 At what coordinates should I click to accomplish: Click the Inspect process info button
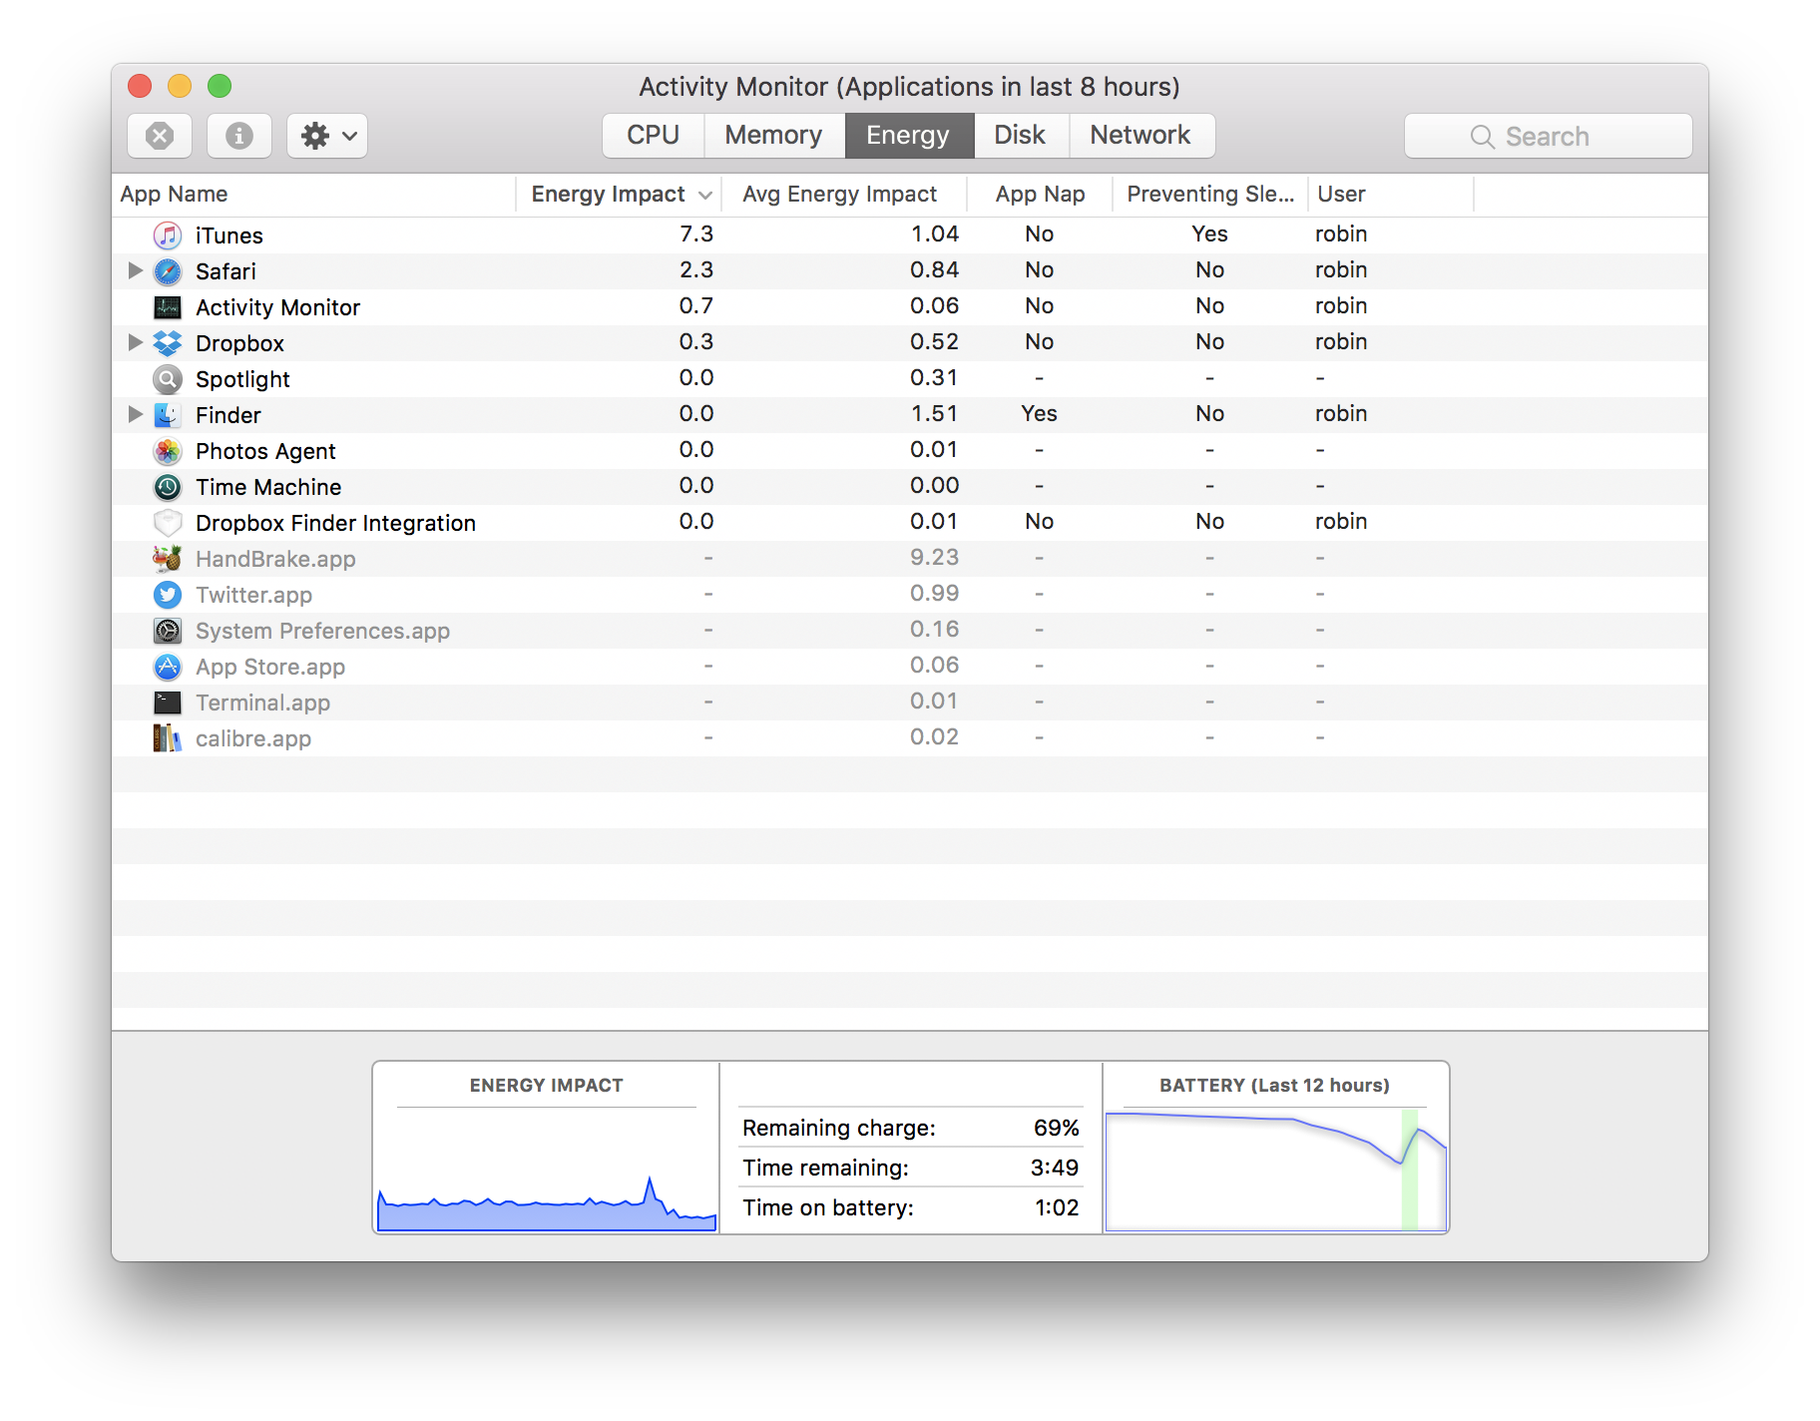click(x=239, y=136)
